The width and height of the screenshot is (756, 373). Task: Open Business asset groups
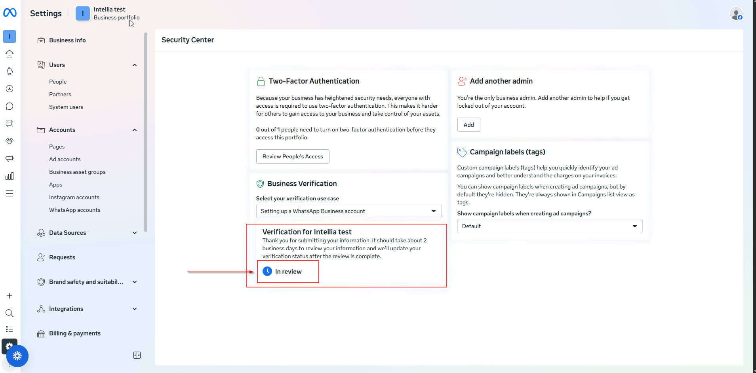pyautogui.click(x=77, y=172)
